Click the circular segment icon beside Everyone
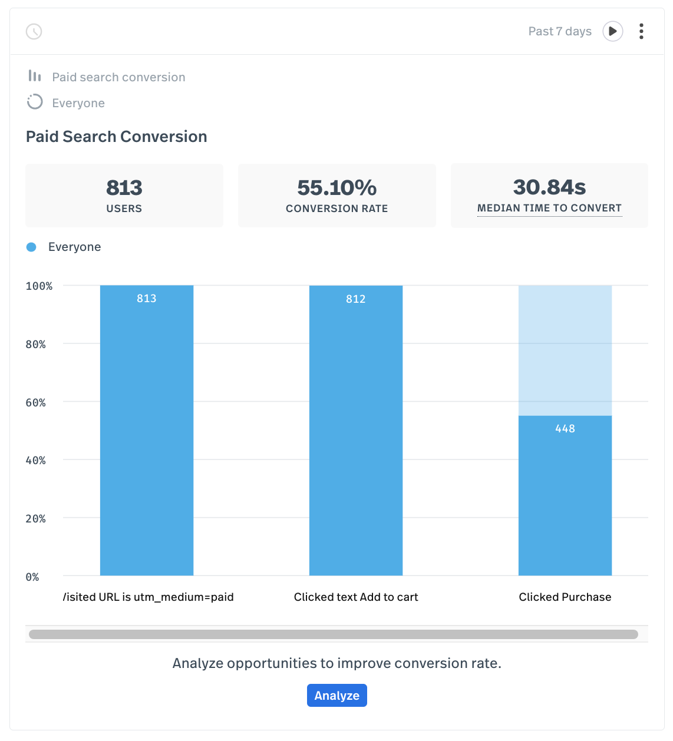Viewport: 673px width, 741px height. coord(34,102)
